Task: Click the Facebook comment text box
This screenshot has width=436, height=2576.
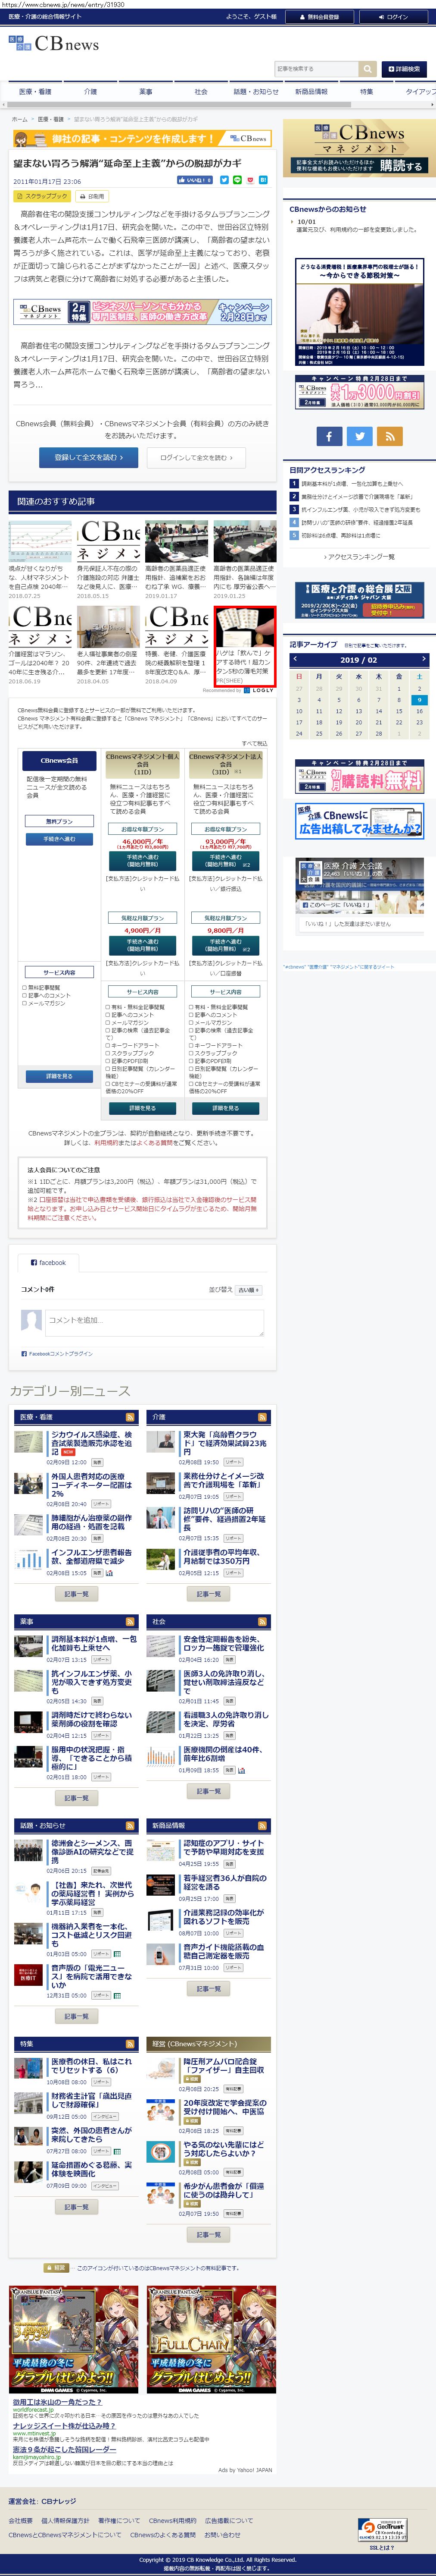Action: pyautogui.click(x=154, y=1321)
